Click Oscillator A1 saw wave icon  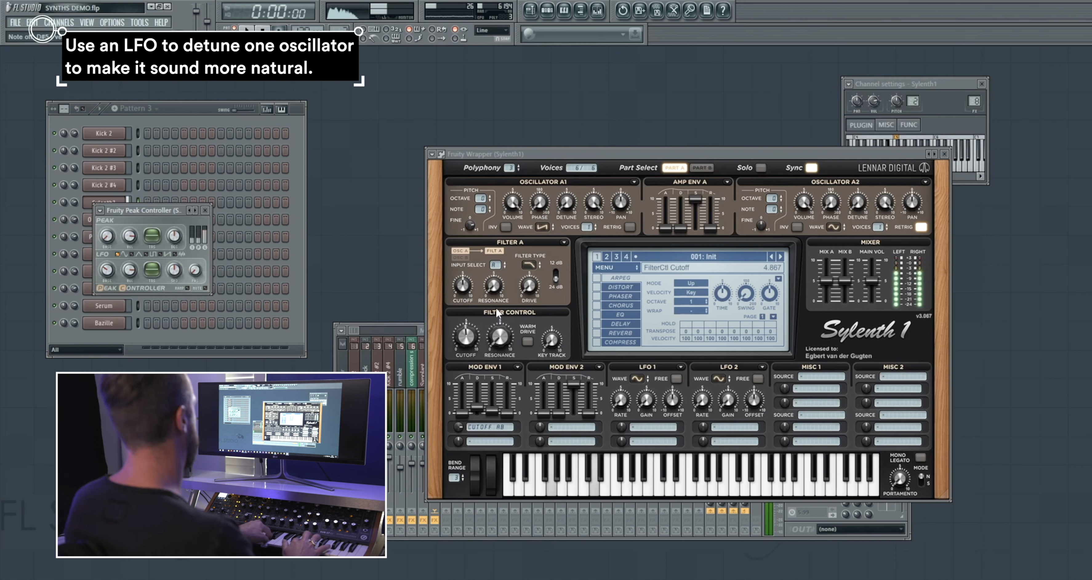[x=542, y=227]
